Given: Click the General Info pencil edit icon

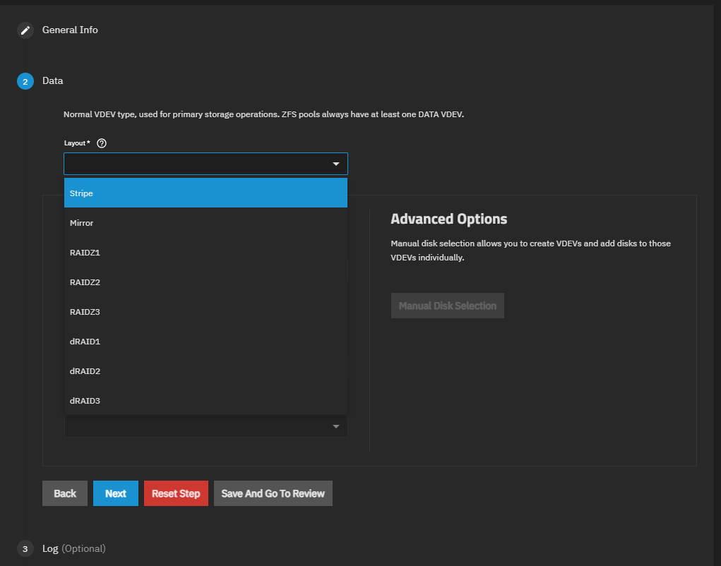Looking at the screenshot, I should pos(25,30).
